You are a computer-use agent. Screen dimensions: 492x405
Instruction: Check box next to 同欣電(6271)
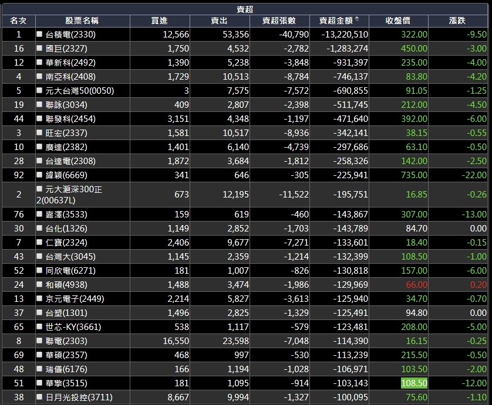pos(39,270)
